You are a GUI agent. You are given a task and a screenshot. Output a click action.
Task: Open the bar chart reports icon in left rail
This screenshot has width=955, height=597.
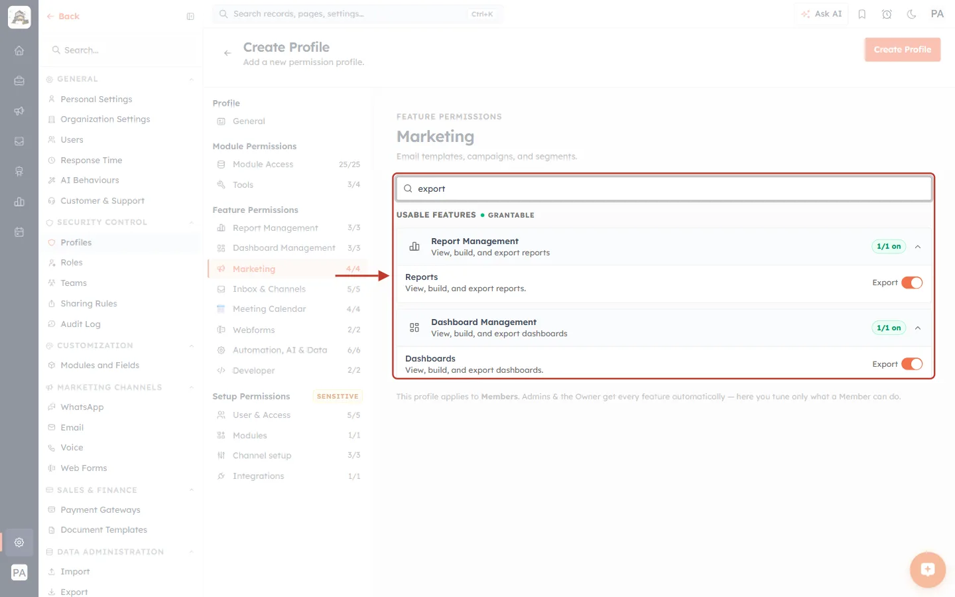point(19,202)
